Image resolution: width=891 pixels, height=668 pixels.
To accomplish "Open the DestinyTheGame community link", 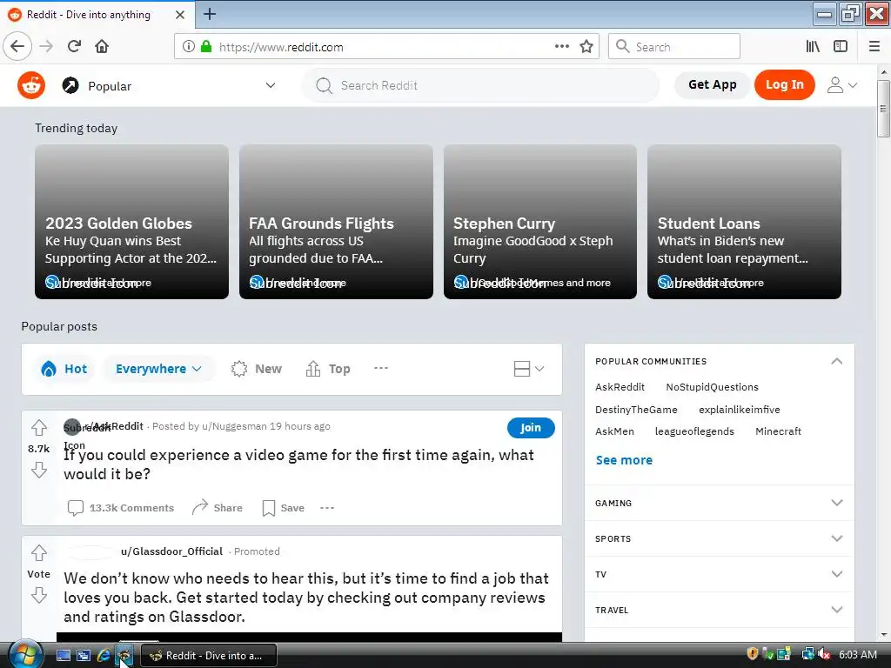I will [636, 410].
